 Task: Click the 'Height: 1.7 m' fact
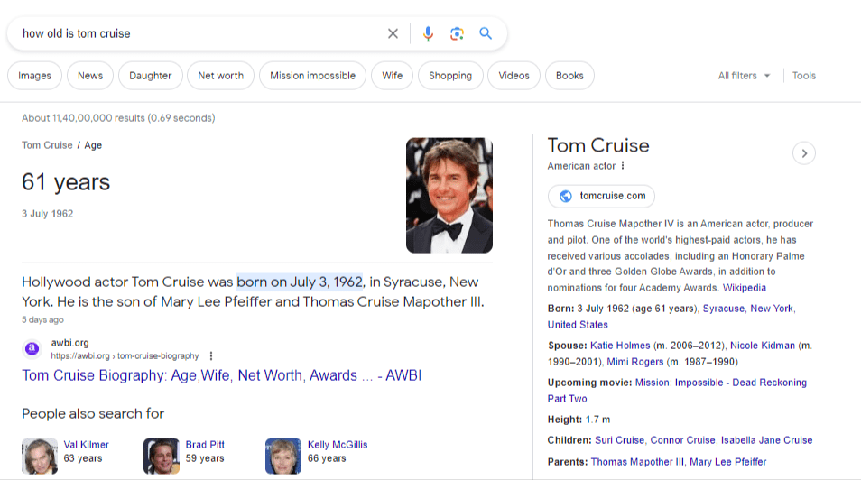click(x=579, y=420)
